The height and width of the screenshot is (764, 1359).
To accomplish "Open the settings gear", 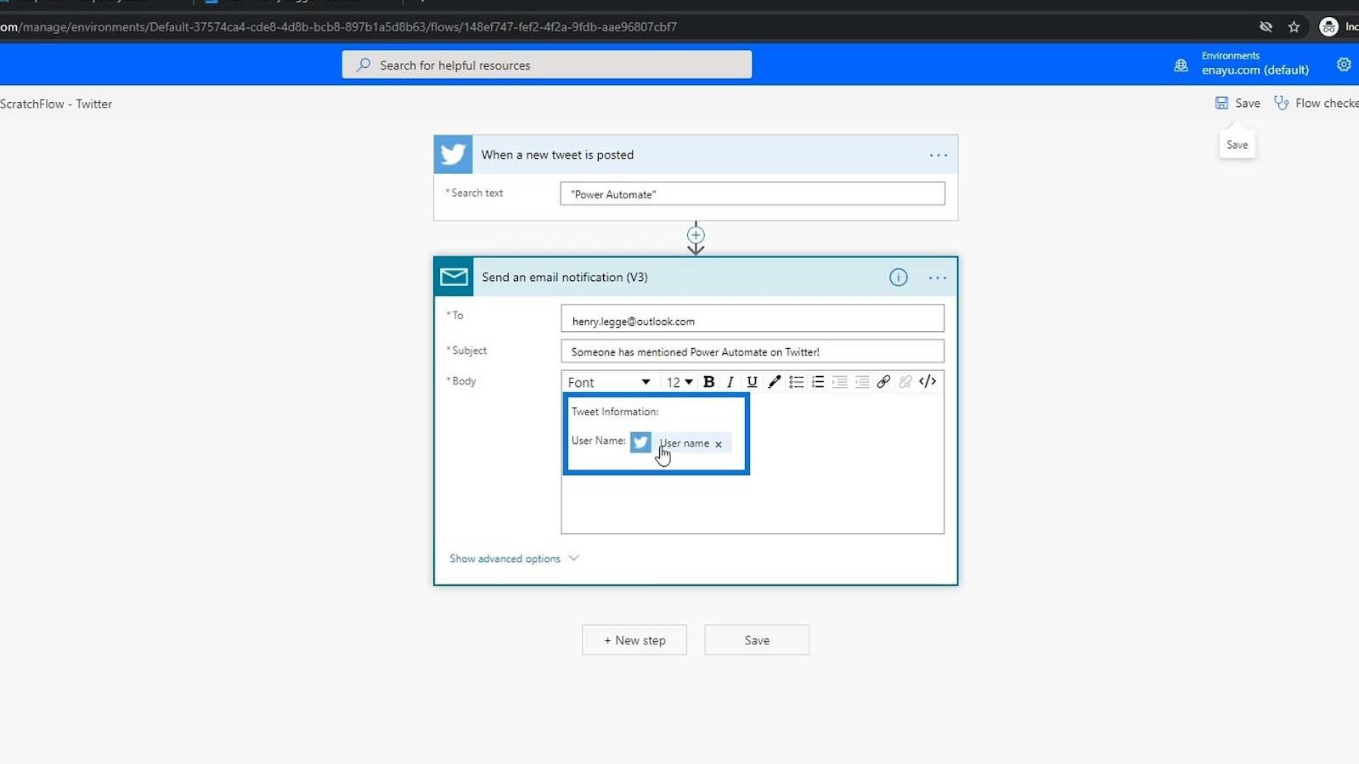I will click(1344, 65).
